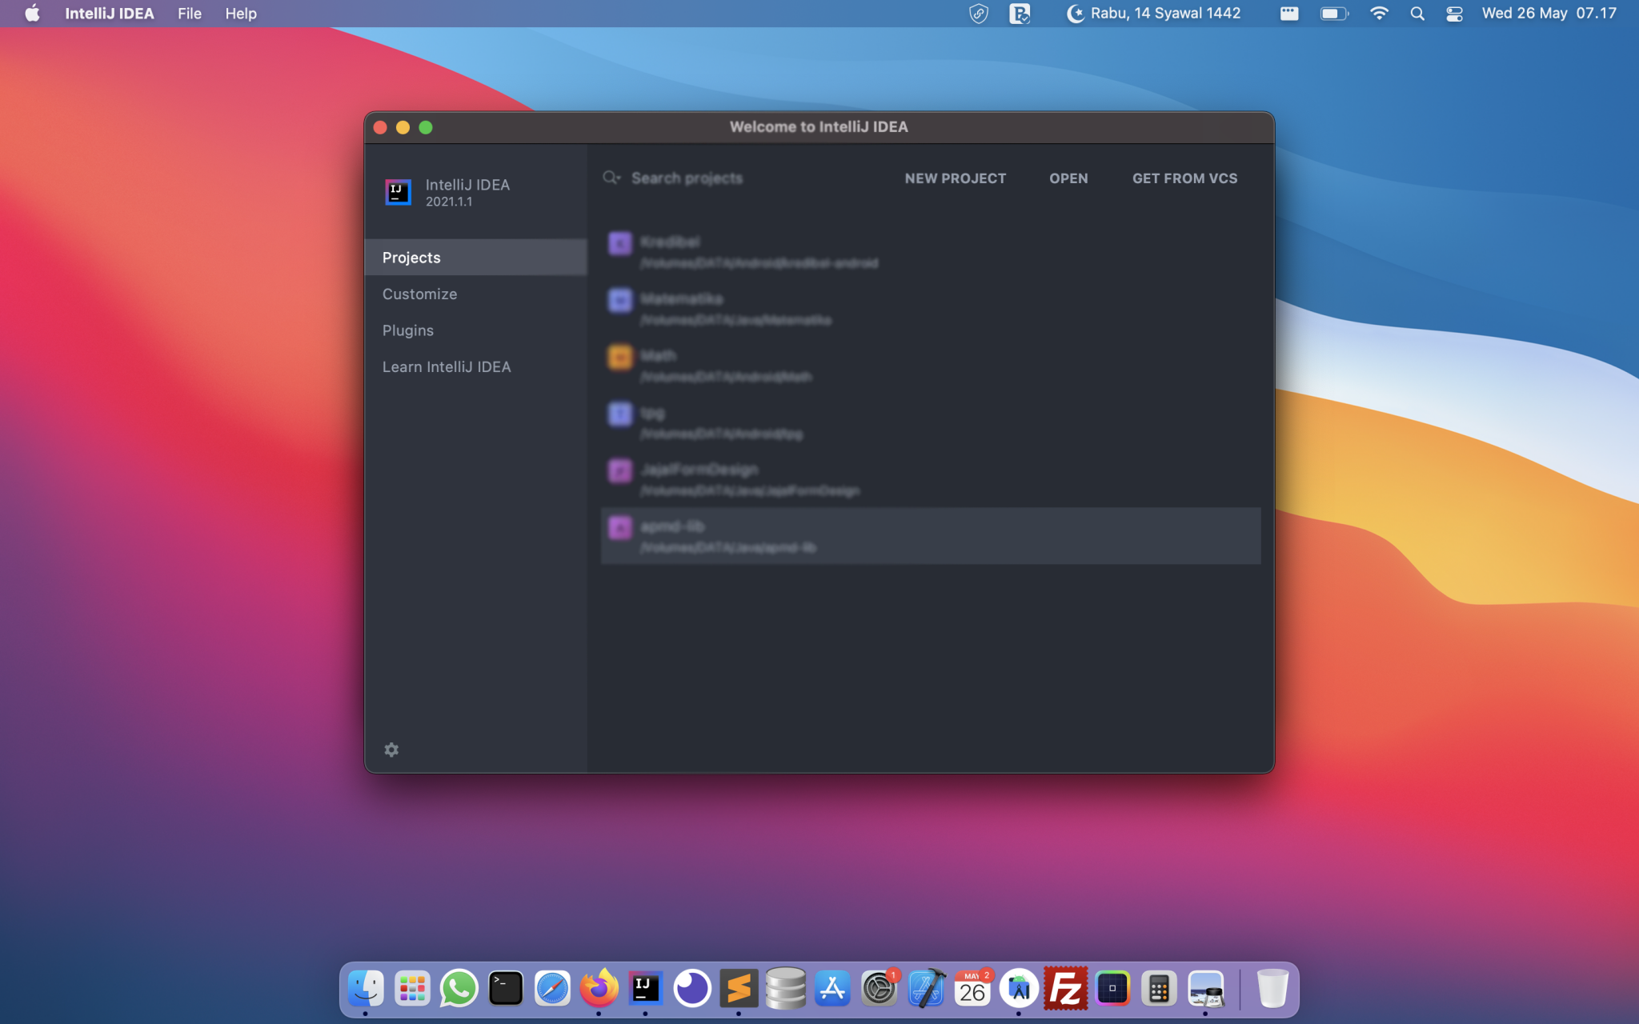Image resolution: width=1639 pixels, height=1024 pixels.
Task: Launch Safari from the dock
Action: 552,989
